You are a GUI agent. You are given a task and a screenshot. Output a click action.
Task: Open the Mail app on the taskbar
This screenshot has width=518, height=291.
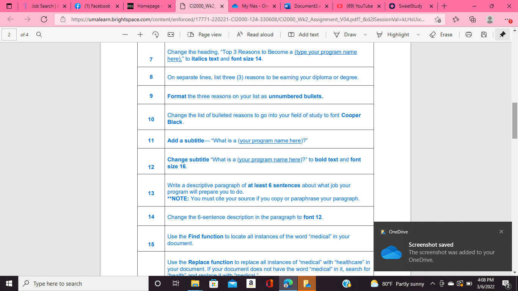tap(232, 283)
